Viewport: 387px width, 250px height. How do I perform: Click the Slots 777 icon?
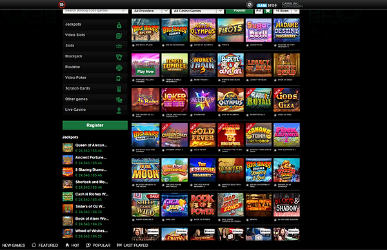(119, 46)
